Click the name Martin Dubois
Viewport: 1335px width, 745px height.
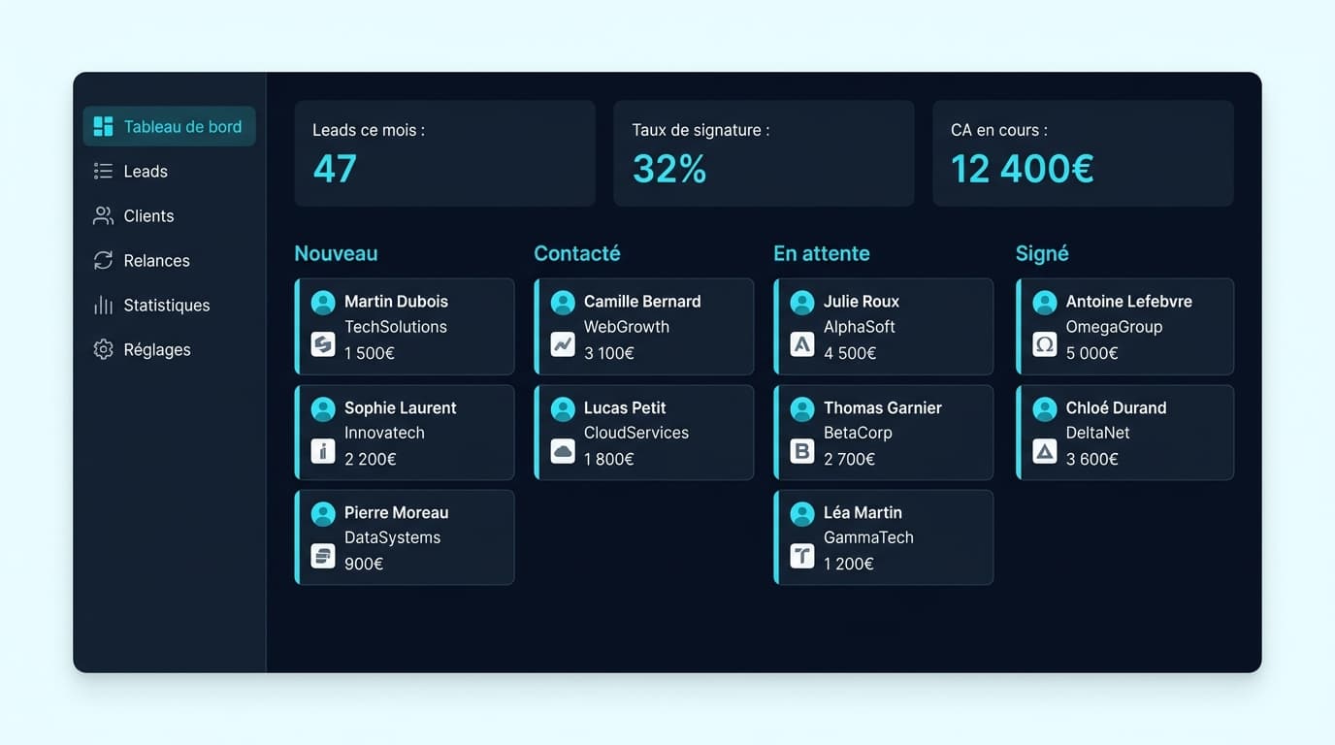click(396, 302)
